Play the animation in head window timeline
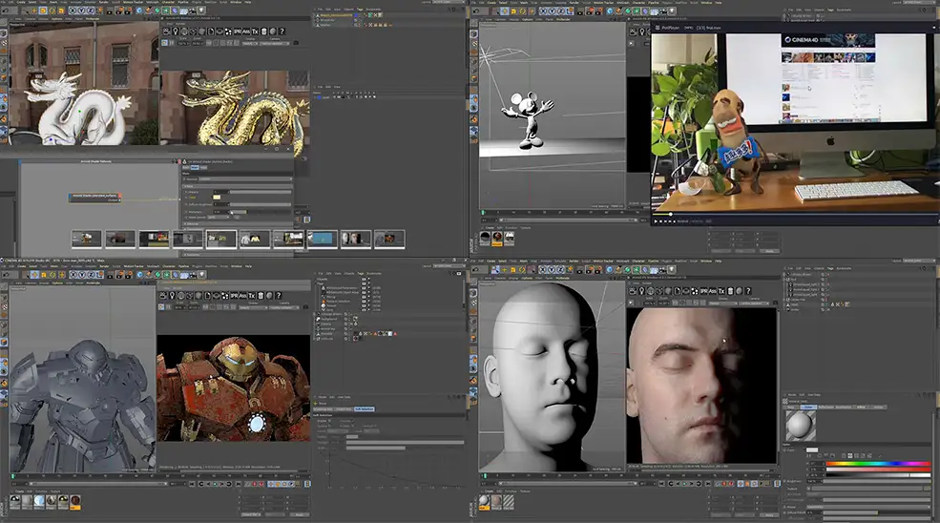Screen dimensions: 940x523 (x=684, y=484)
